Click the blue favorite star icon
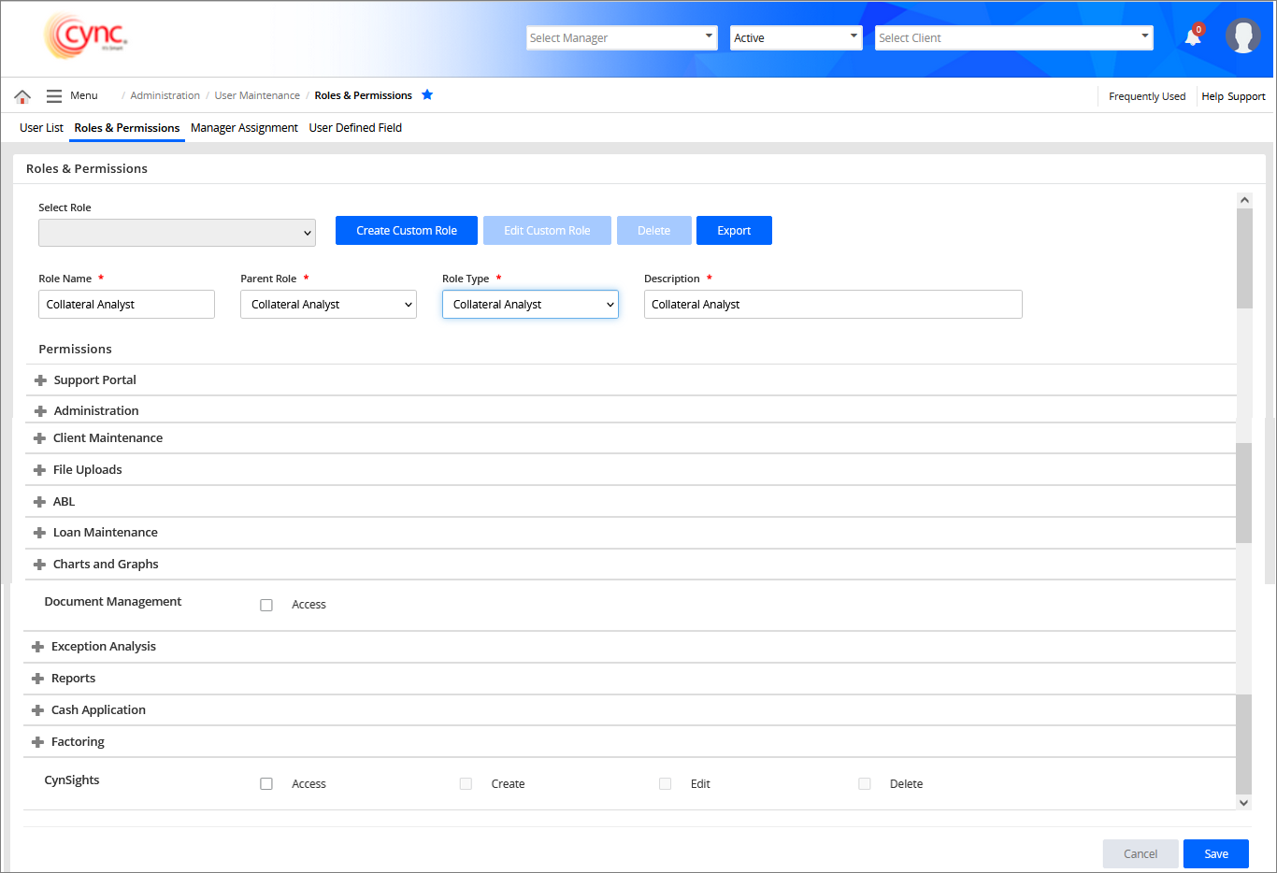The width and height of the screenshot is (1277, 873). pos(427,95)
